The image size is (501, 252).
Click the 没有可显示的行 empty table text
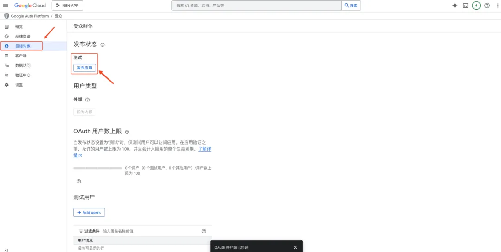(91, 248)
